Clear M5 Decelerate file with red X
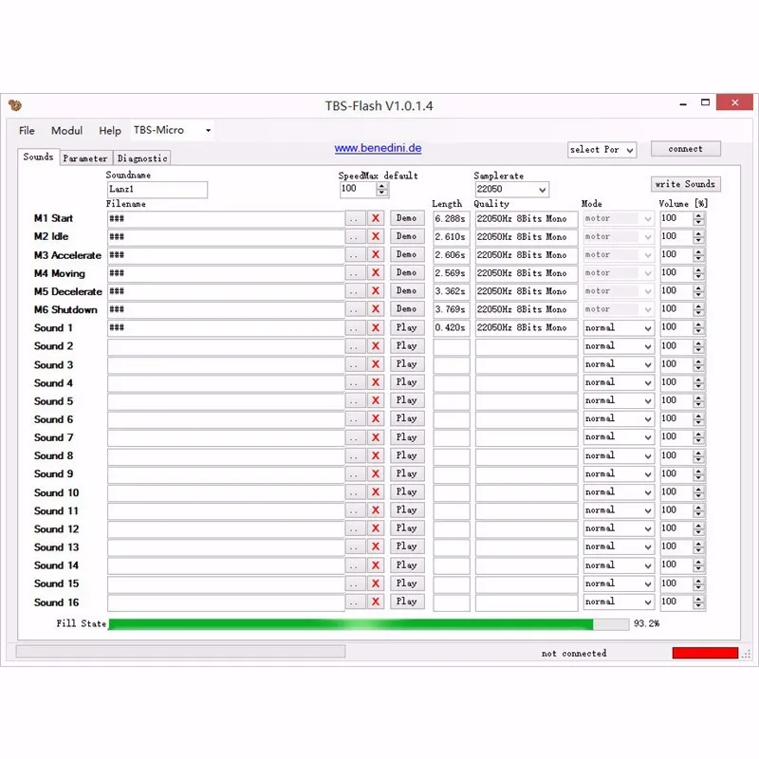Image resolution: width=759 pixels, height=759 pixels. pyautogui.click(x=375, y=291)
